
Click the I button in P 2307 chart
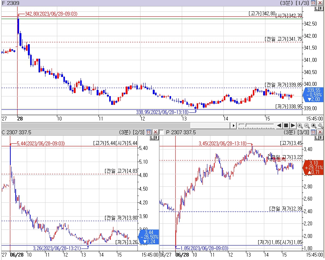(x=321, y=138)
